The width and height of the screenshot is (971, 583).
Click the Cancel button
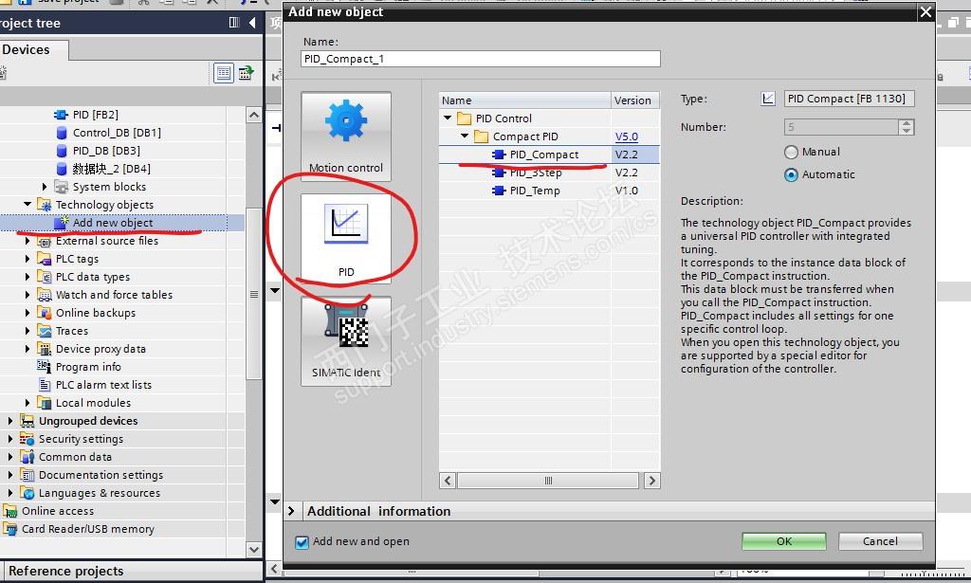pos(880,541)
